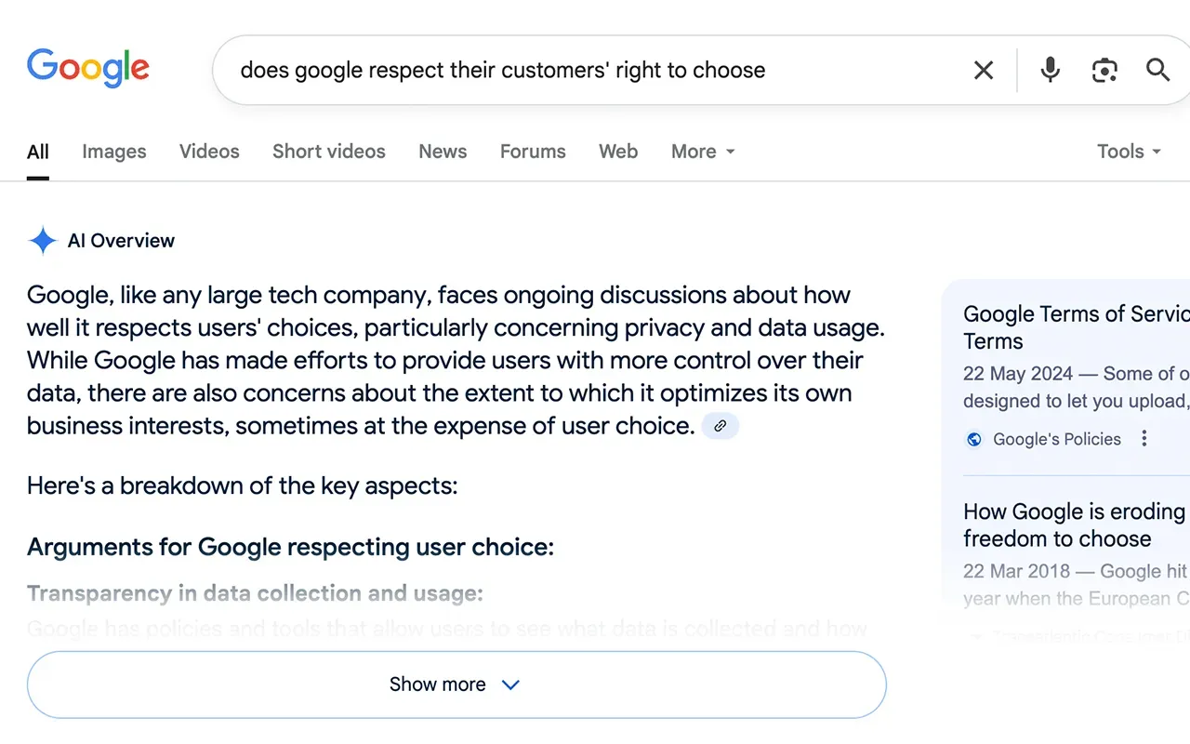This screenshot has width=1190, height=744.
Task: Click the share link icon after AI summary
Action: tap(720, 425)
